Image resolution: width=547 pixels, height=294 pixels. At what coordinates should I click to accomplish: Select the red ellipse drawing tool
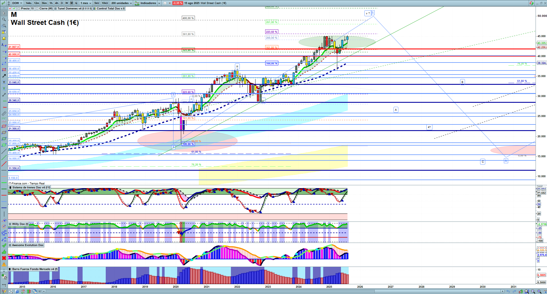4,126
